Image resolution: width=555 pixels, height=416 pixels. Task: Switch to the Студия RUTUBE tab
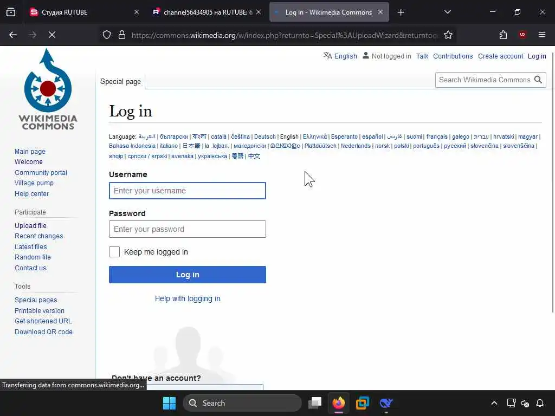[x=85, y=12]
